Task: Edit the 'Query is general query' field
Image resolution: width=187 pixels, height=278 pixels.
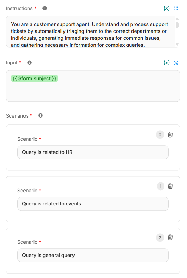Action: (x=93, y=255)
